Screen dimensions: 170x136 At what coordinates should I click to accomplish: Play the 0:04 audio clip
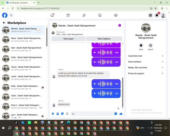point(95,84)
